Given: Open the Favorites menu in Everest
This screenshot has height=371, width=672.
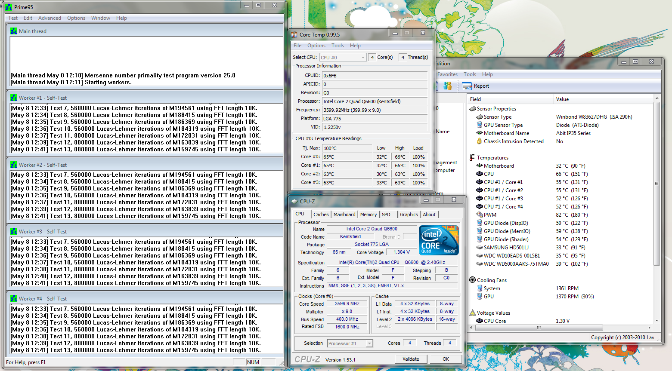Looking at the screenshot, I should point(447,74).
